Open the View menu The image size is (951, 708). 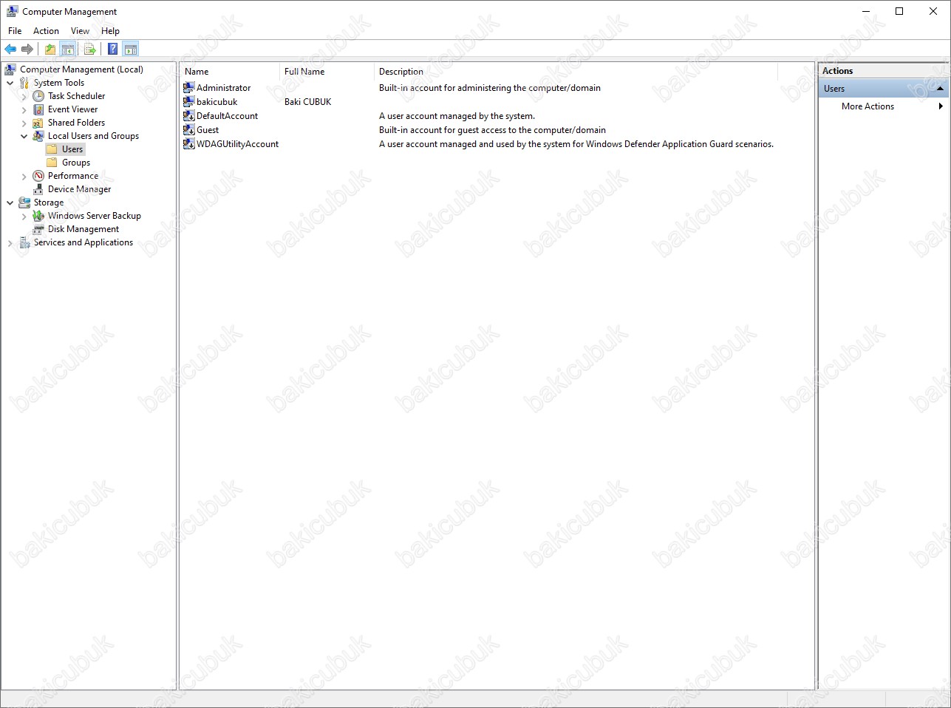(x=80, y=31)
